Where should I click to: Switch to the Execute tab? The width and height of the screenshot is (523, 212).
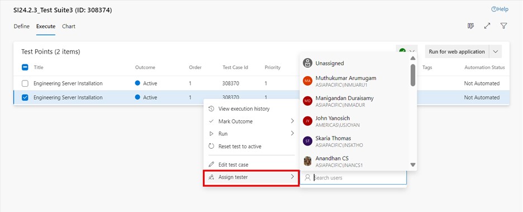click(46, 26)
